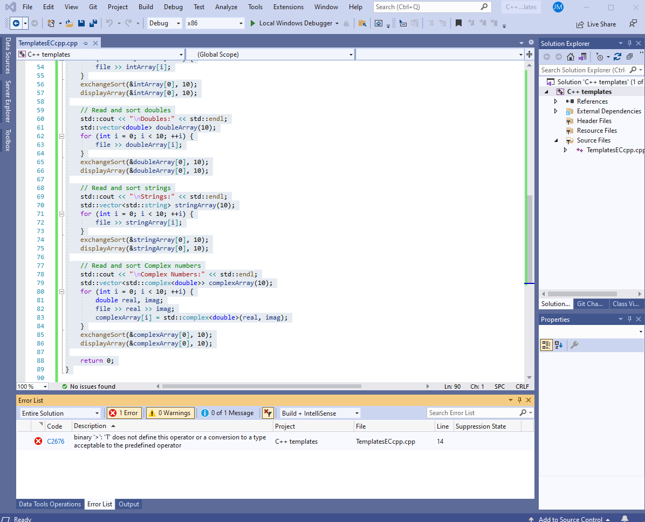The width and height of the screenshot is (645, 522).
Task: Pin the Solution Explorer panel
Action: pos(630,43)
